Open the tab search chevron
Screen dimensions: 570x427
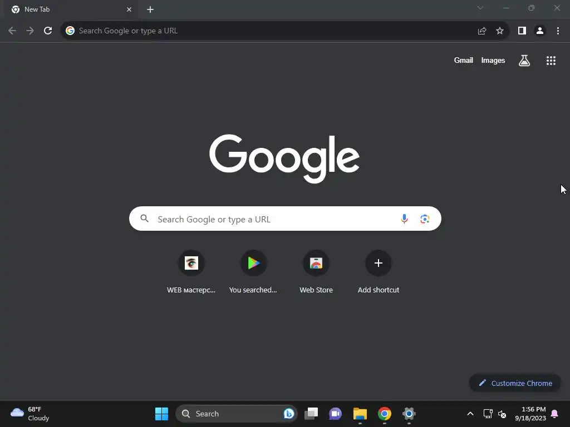click(x=480, y=8)
